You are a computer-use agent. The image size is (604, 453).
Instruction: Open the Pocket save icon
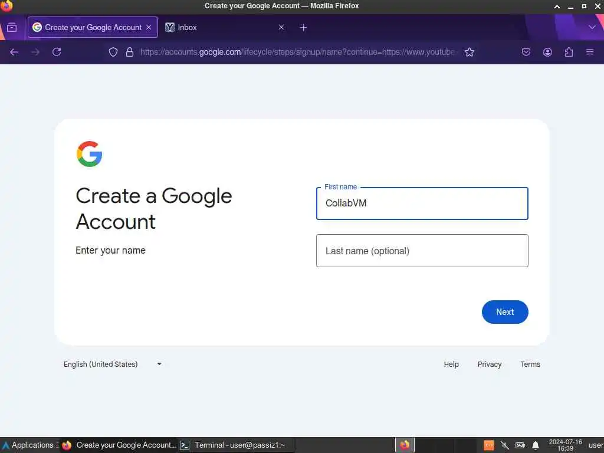point(526,52)
